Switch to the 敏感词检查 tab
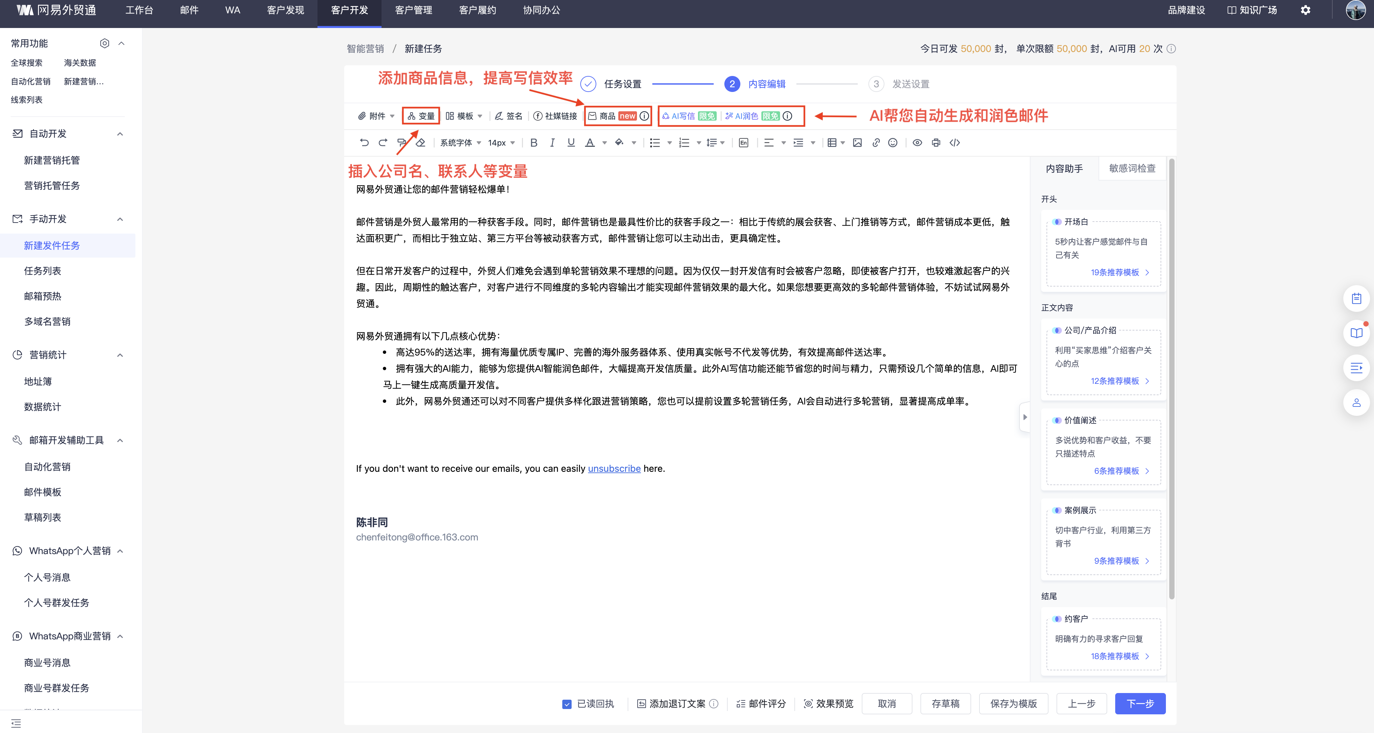The height and width of the screenshot is (733, 1374). [x=1132, y=168]
